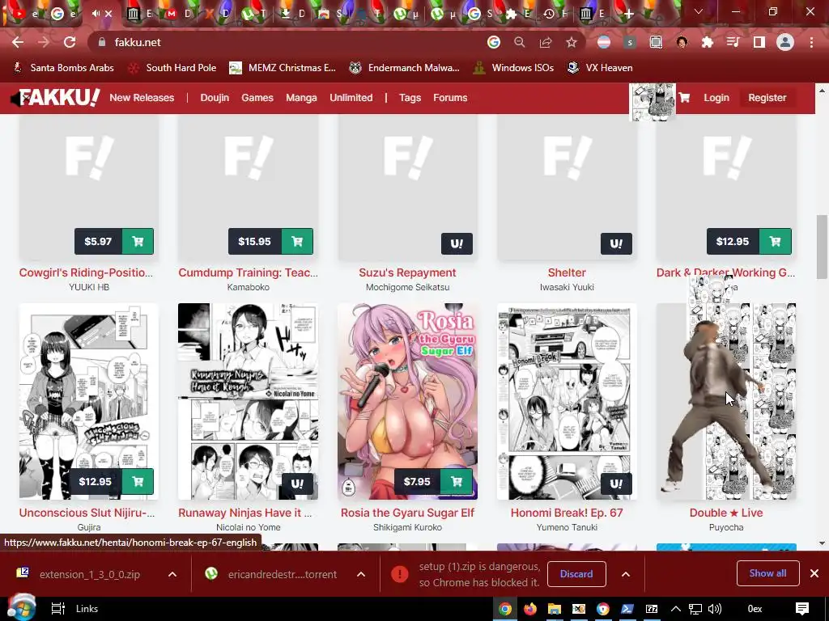Bookmark this page with the star icon
This screenshot has width=829, height=621.
(x=572, y=42)
